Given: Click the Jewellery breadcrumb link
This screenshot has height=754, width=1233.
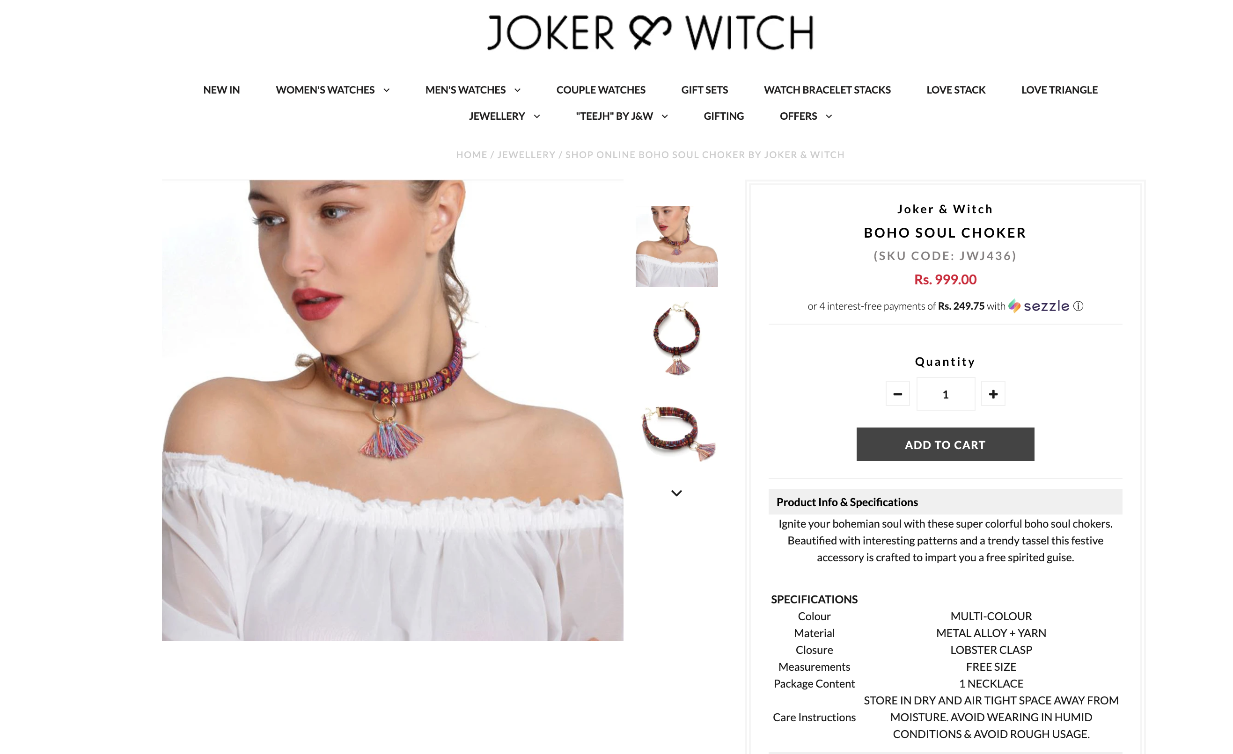Looking at the screenshot, I should 527,155.
